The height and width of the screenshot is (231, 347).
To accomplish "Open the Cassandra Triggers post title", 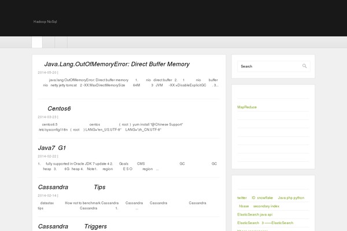I will [72, 226].
